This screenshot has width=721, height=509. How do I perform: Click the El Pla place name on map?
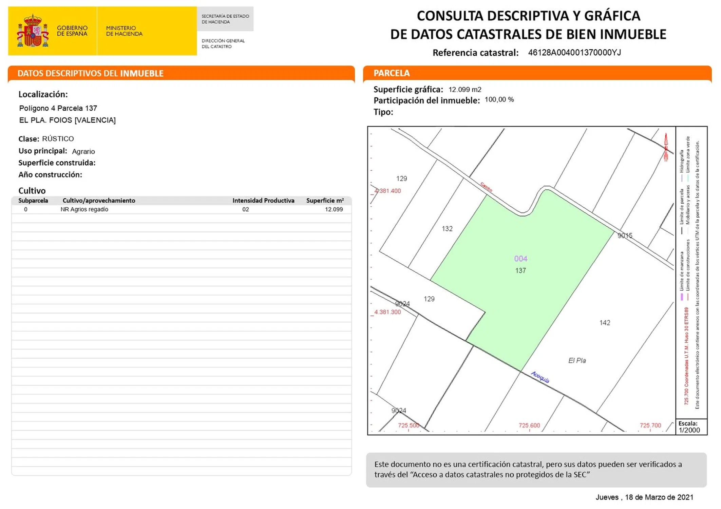pyautogui.click(x=577, y=360)
